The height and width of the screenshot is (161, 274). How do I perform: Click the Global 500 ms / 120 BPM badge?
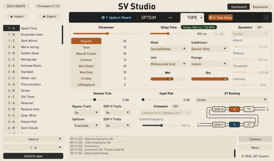pyautogui.click(x=199, y=27)
